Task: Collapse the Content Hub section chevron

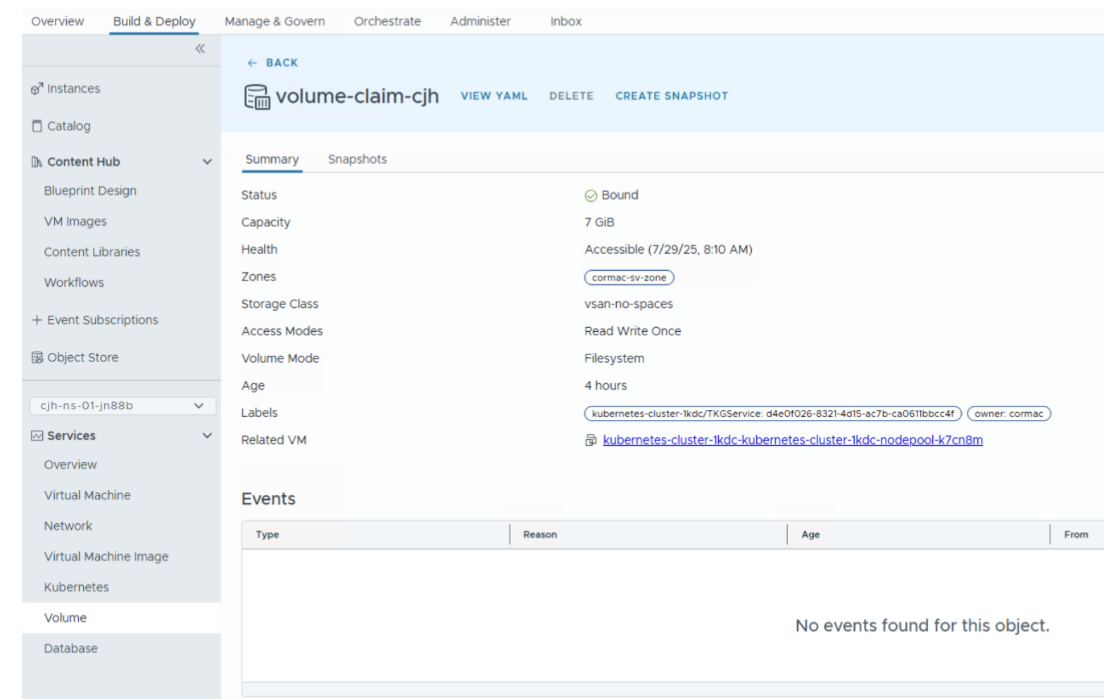Action: [207, 162]
